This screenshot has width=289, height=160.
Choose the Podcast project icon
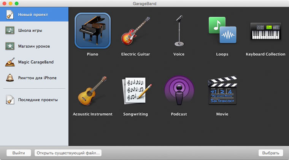point(179,90)
